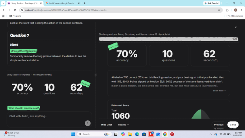Screen dimensions: 245x138
Task: Show hidden system tray icons
Action: (x=211, y=134)
